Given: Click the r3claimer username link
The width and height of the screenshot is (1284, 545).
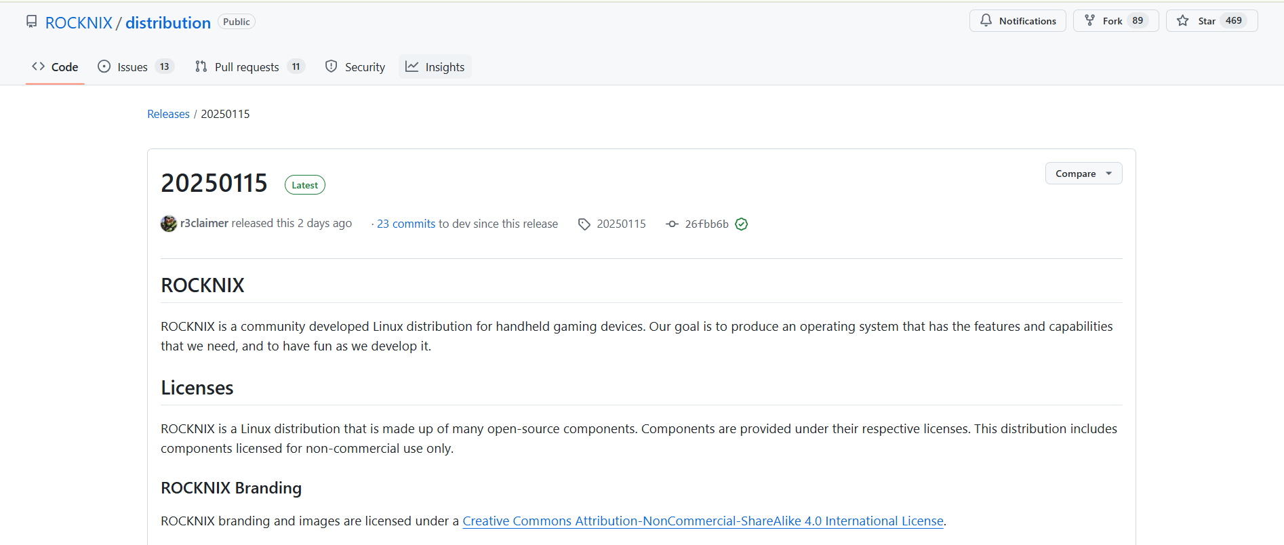Looking at the screenshot, I should 204,223.
